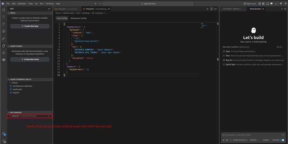Image resolution: width=288 pixels, height=144 pixels.
Task: Toggle the bottom panel layout icon
Action: [267, 4]
